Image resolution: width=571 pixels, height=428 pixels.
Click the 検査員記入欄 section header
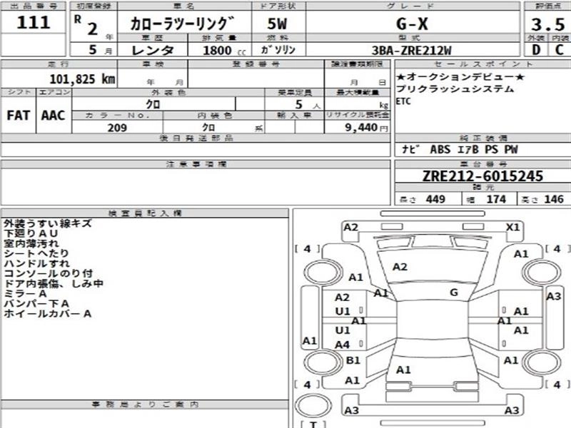coord(145,213)
